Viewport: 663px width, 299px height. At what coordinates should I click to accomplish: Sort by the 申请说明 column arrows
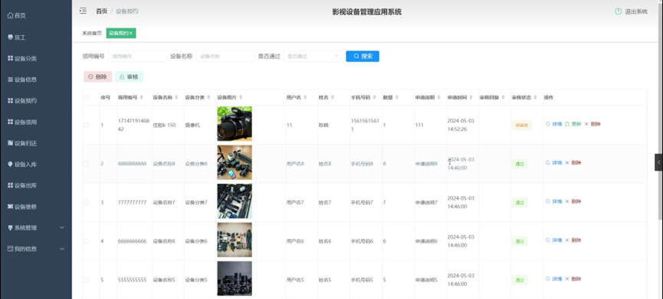438,97
